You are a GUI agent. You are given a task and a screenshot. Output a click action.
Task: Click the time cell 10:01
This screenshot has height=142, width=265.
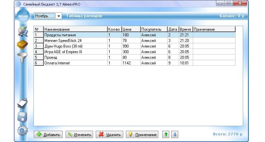click(x=186, y=63)
